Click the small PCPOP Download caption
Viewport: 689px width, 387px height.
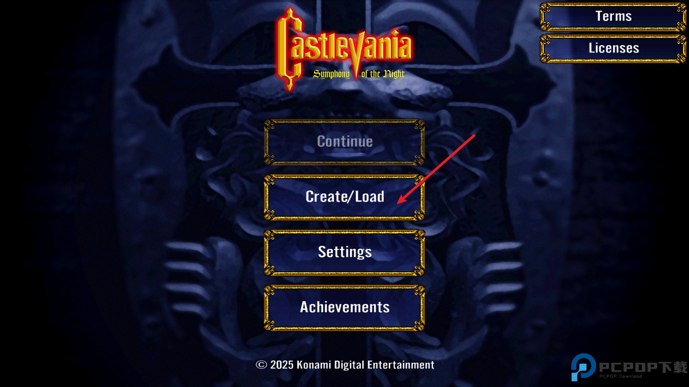621,376
